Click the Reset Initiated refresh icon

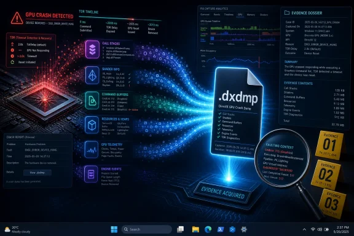coord(12,62)
